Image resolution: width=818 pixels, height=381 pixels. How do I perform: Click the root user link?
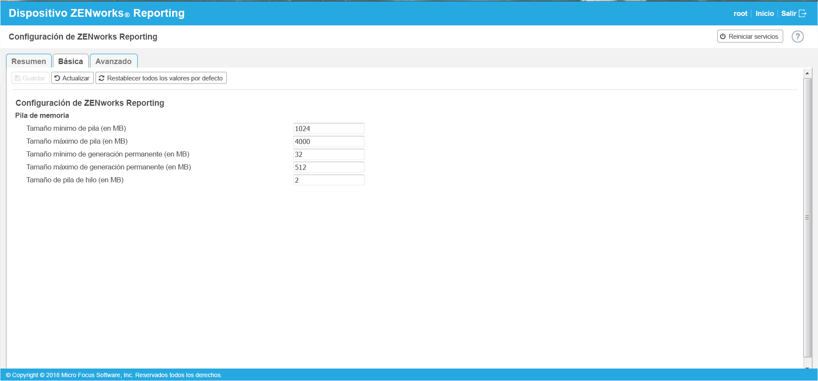click(740, 13)
